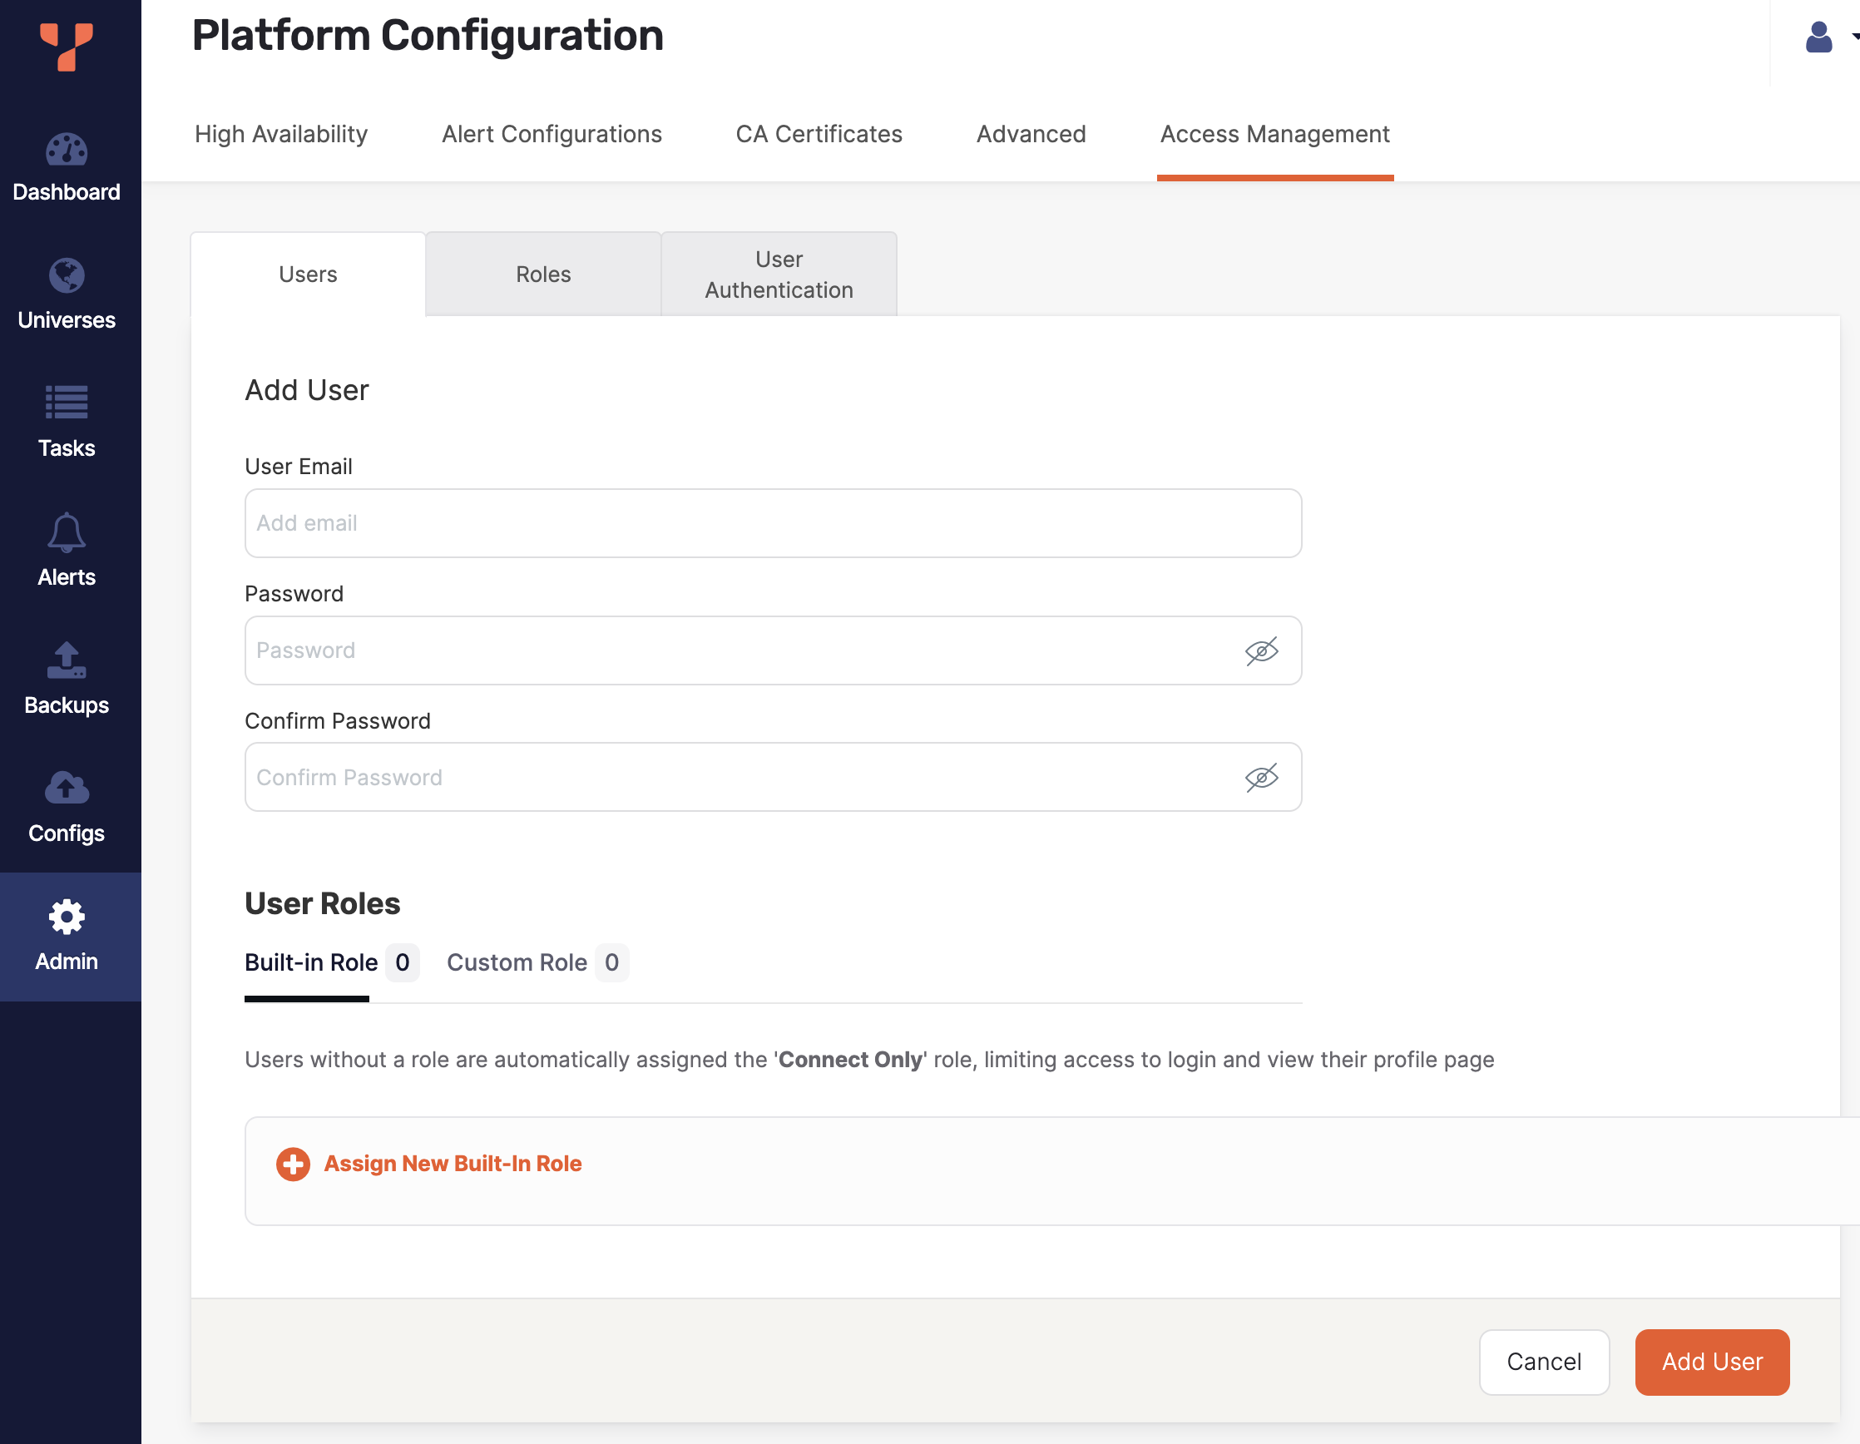Open the Dashboard sidebar icon
Screen dimensions: 1860x1444
point(67,151)
